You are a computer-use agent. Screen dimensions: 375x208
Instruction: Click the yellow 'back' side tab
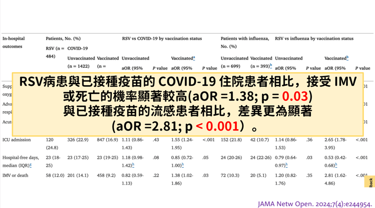(x=371, y=182)
